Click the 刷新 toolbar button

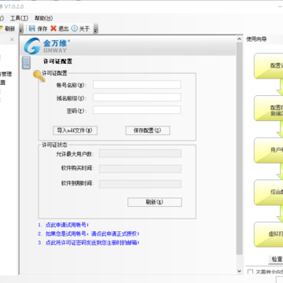click(7, 29)
